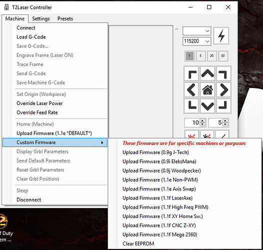Viewport: 263px width, 250px height.
Task: Decrease the value 10 spinner
Action: (x=203, y=124)
